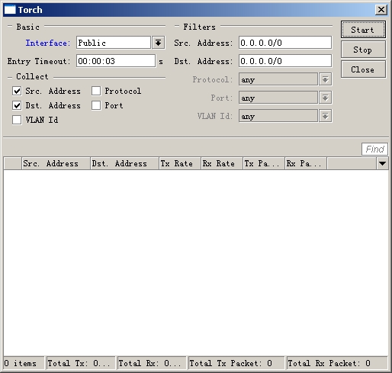
Task: Click the Entry Timeout field
Action: click(116, 61)
